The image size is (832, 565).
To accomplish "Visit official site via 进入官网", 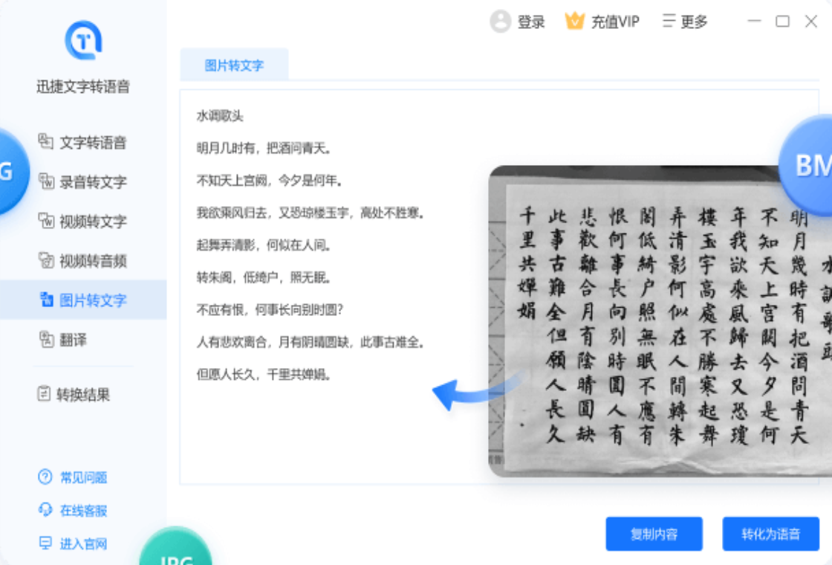I will pyautogui.click(x=76, y=543).
